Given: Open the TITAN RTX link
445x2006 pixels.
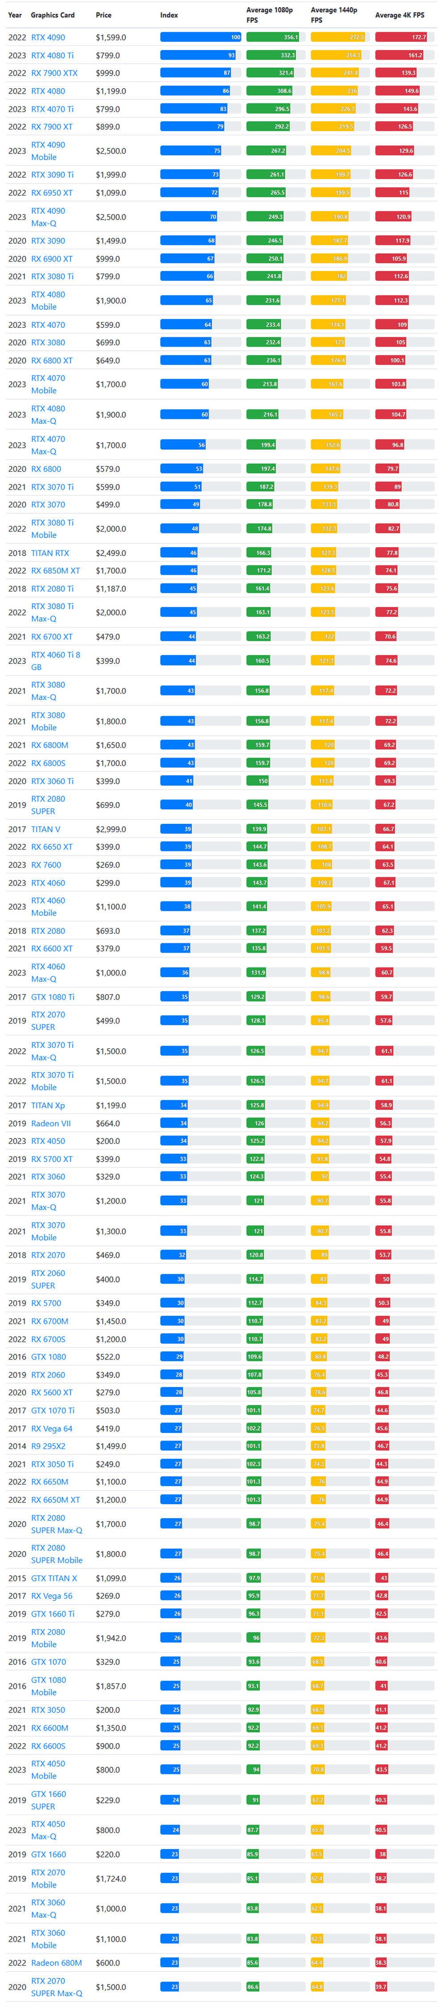Looking at the screenshot, I should click(50, 553).
